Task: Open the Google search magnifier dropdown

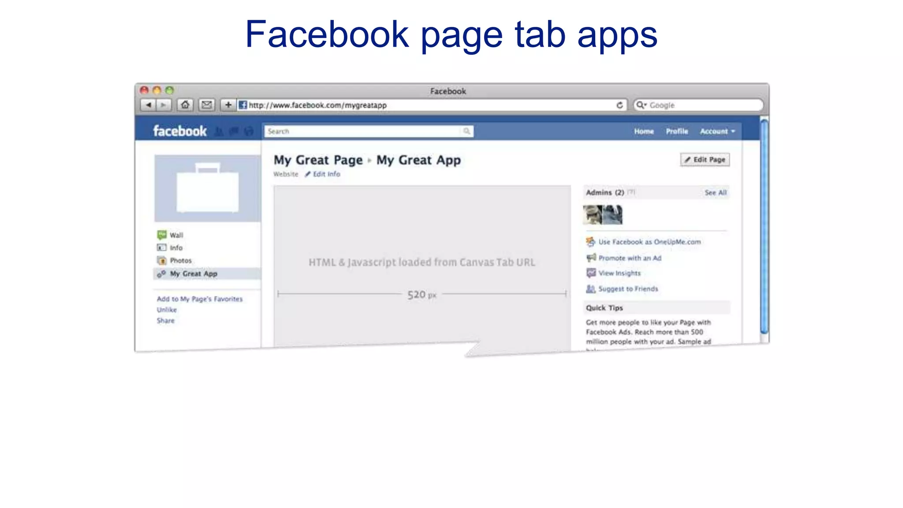Action: pos(641,105)
